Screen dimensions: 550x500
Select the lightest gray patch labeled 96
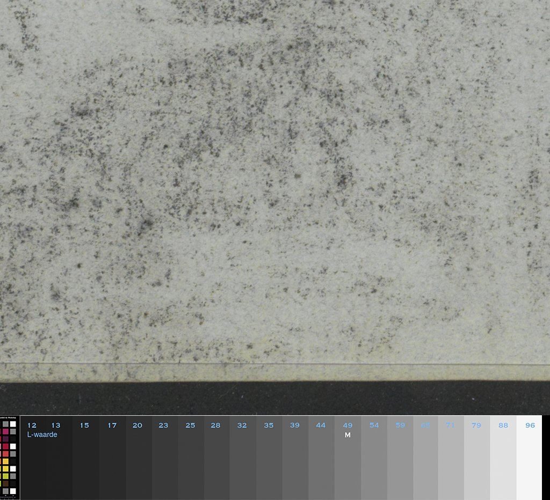529,461
